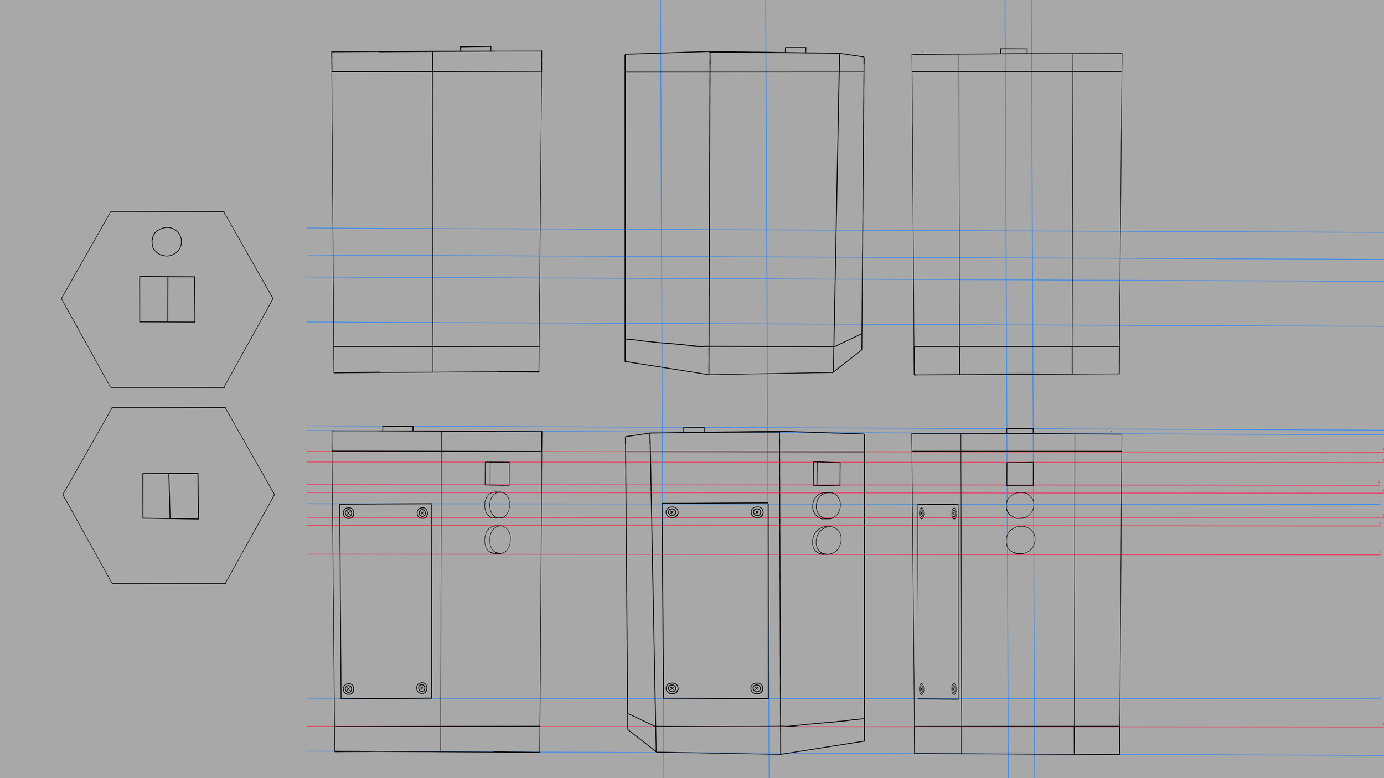1384x778 pixels.
Task: Click bottom-right screw on bottom-left box panel
Action: coord(421,688)
